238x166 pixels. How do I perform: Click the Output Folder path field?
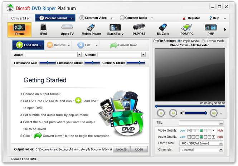[73, 150]
